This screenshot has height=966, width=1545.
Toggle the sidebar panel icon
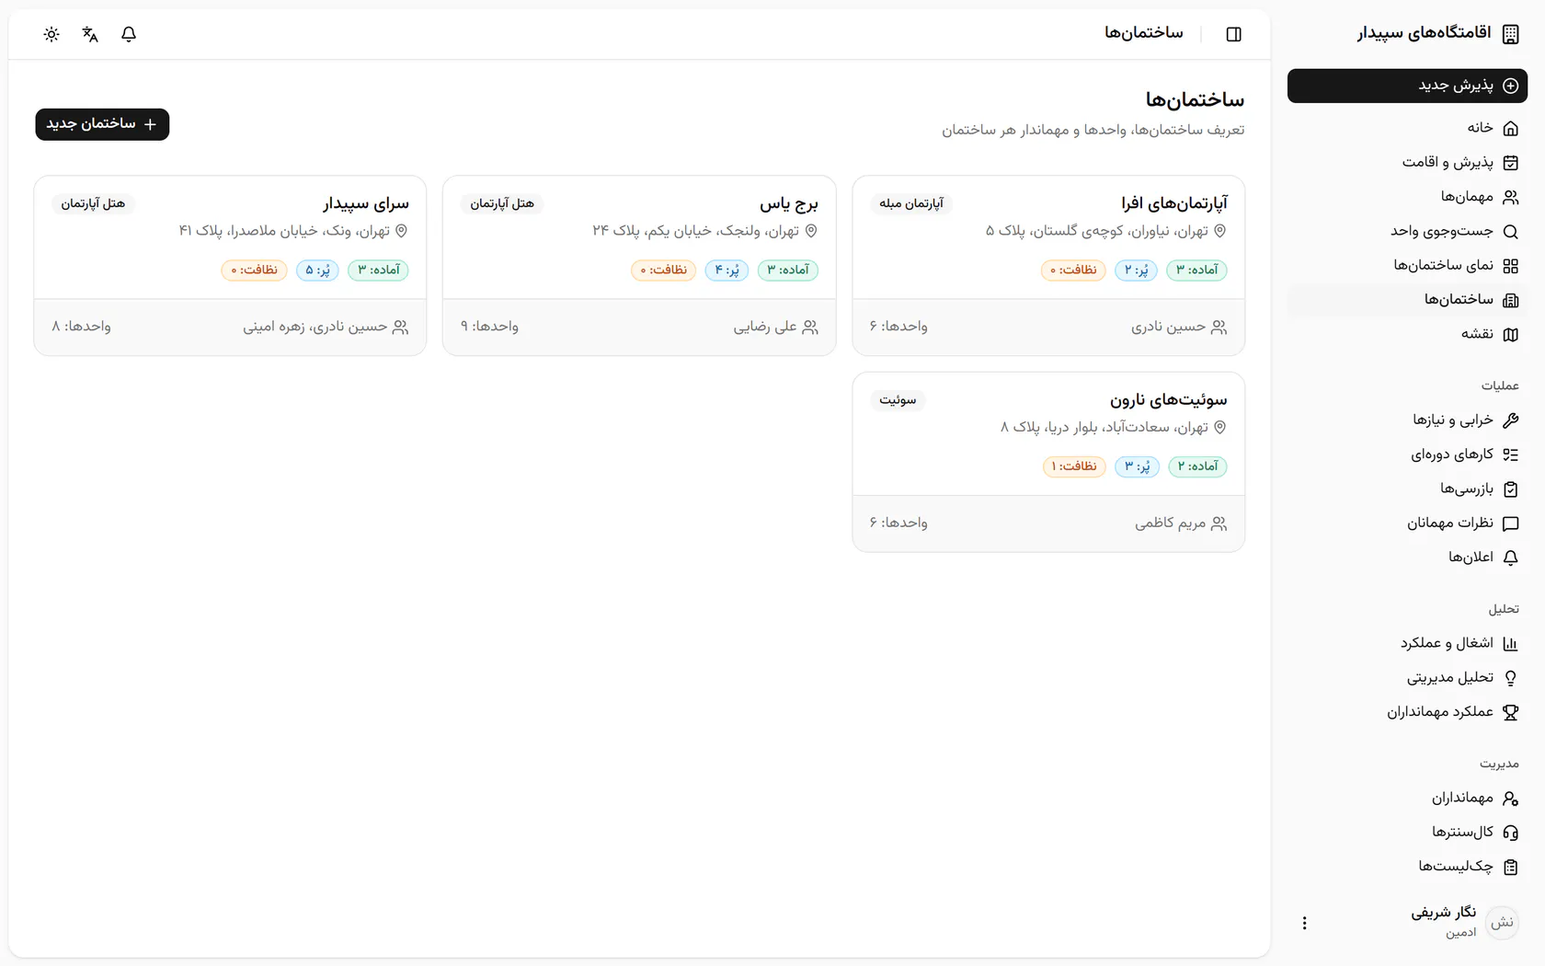pos(1234,34)
